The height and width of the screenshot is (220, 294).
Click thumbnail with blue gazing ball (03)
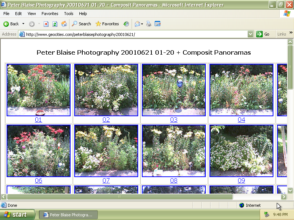pos(174,90)
